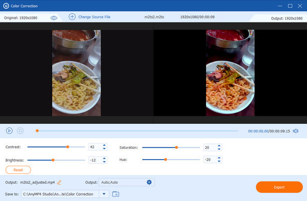Click the Original: 1920x1080 label
This screenshot has width=307, height=201.
(x=20, y=18)
